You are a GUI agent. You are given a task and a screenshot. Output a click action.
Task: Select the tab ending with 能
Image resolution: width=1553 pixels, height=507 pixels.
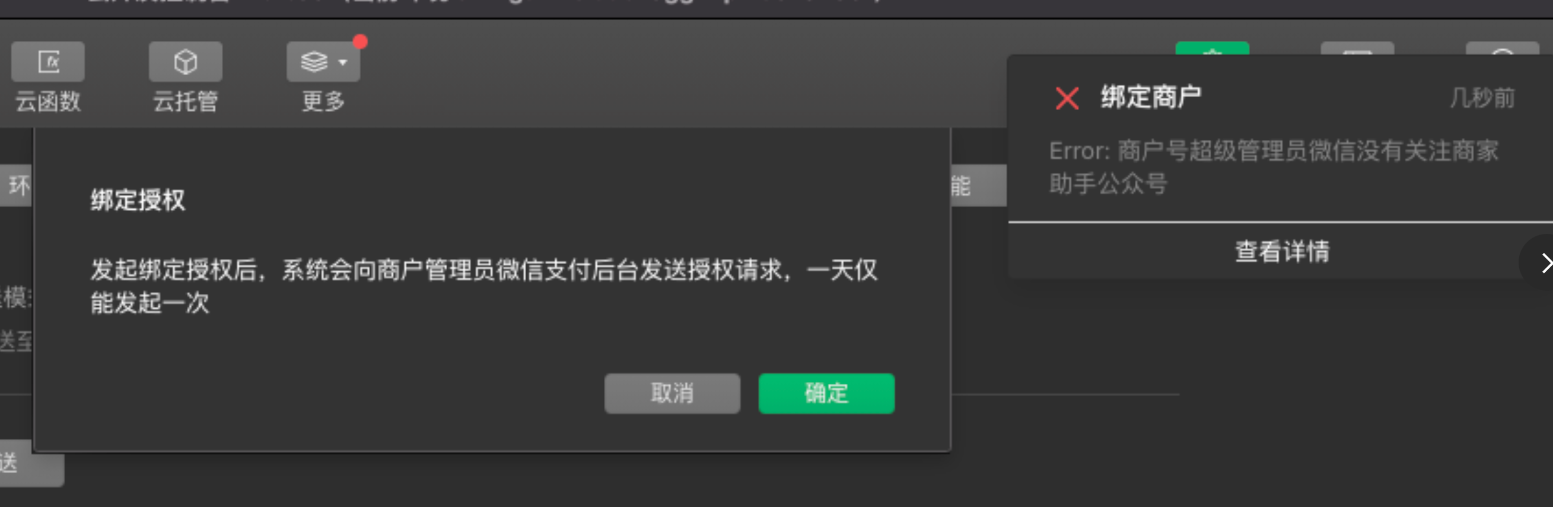(x=978, y=185)
